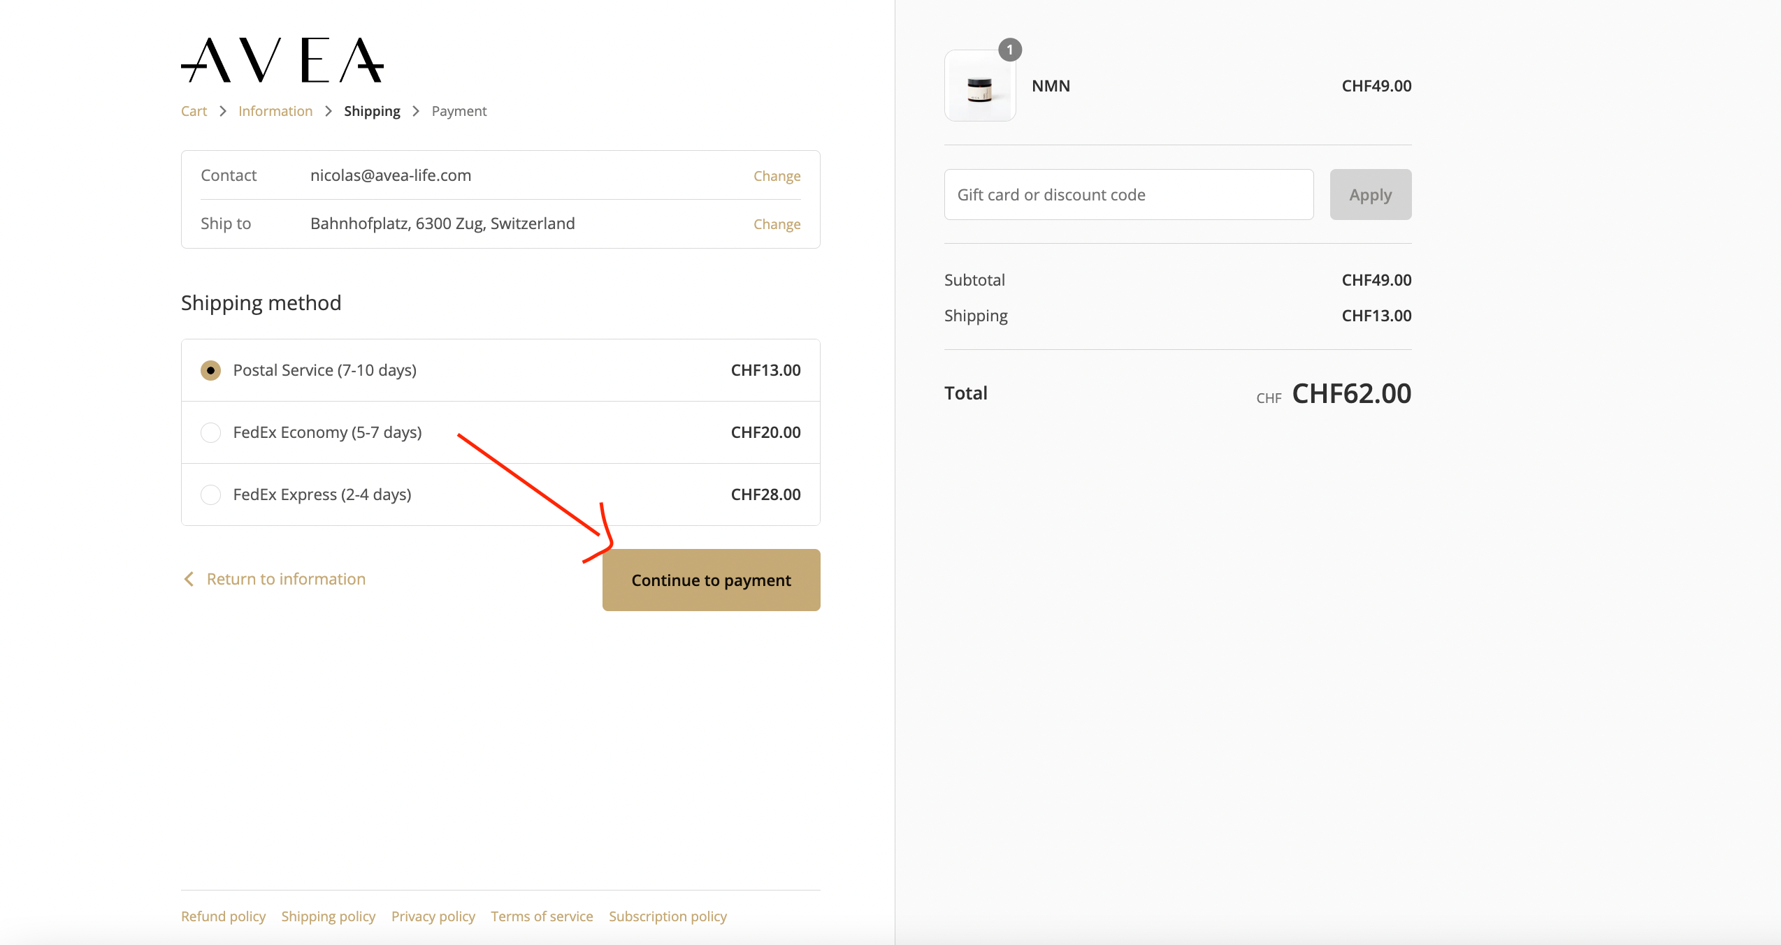Open the NMN product thumbnail
The image size is (1781, 945).
(980, 86)
